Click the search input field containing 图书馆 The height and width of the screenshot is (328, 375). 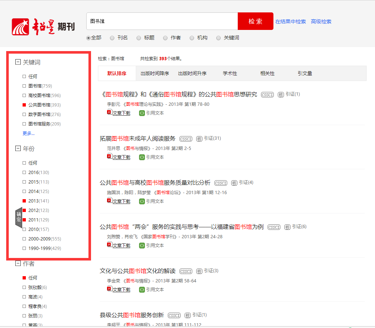point(162,22)
